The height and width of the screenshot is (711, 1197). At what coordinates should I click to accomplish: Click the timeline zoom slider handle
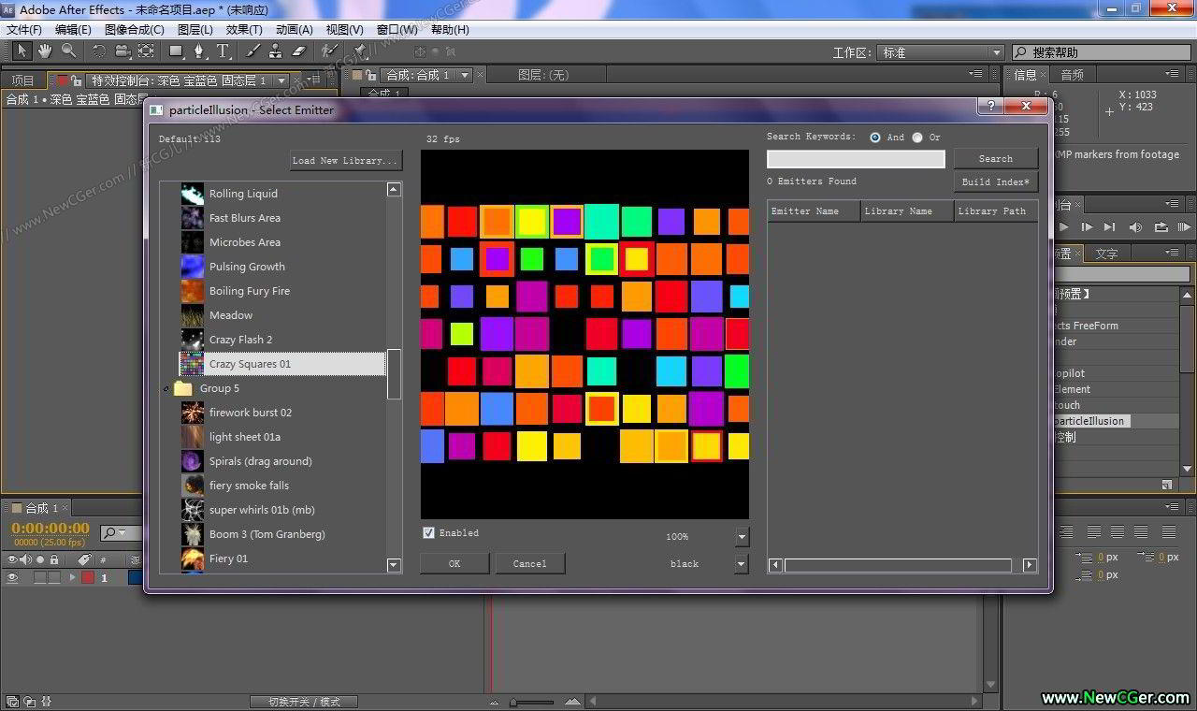coord(513,702)
